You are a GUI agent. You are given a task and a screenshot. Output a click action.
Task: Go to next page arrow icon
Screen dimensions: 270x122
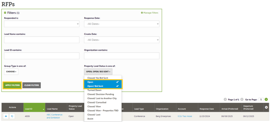pos(242,99)
